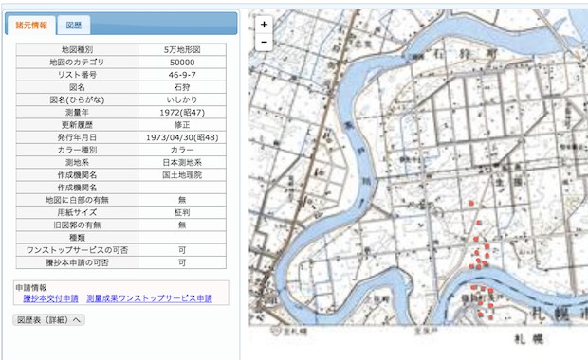
Task: Select the hiragana name いしかり
Action: pos(182,99)
